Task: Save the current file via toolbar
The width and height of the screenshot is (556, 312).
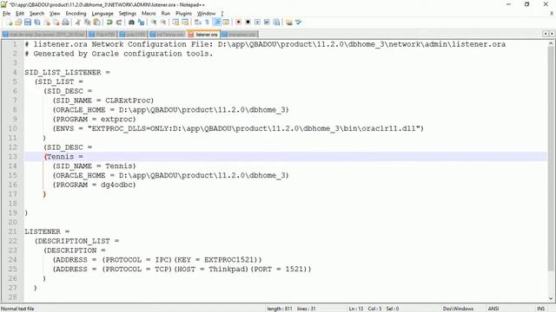Action: pyautogui.click(x=28, y=23)
